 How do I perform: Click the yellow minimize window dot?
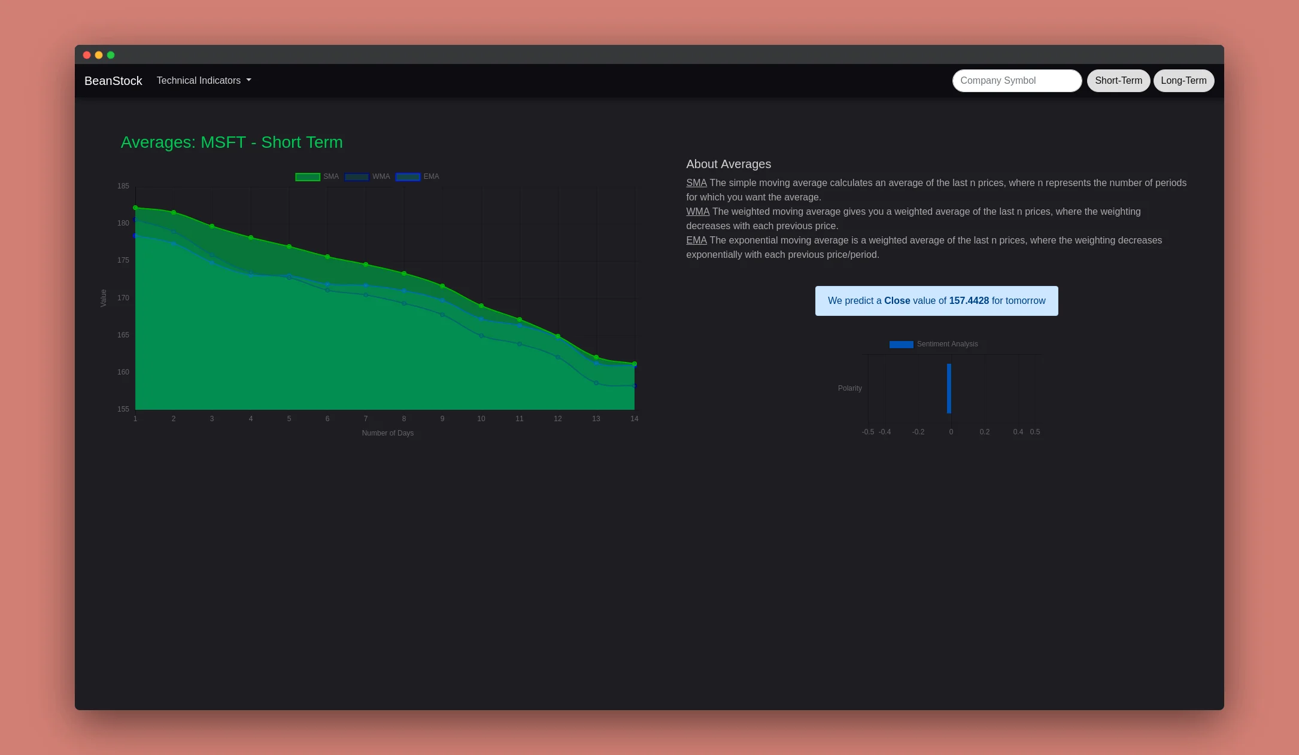(x=99, y=55)
